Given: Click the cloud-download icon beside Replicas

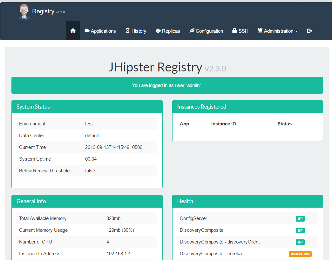Looking at the screenshot, I should coord(158,31).
